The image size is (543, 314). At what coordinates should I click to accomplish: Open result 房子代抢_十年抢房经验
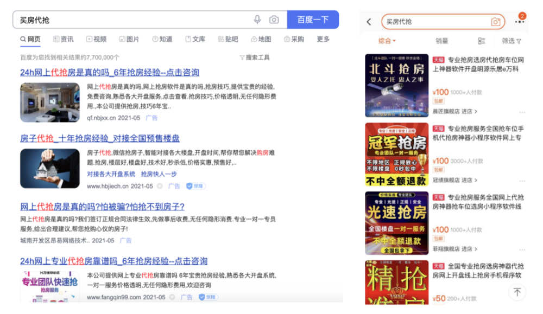point(100,138)
